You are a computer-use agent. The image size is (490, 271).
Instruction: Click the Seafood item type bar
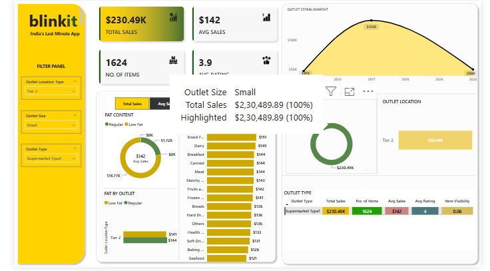point(226,258)
